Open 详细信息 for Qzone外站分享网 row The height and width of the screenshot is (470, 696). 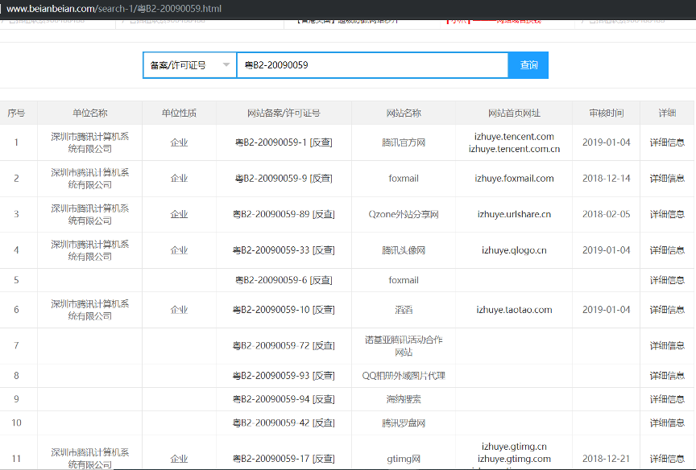(667, 214)
